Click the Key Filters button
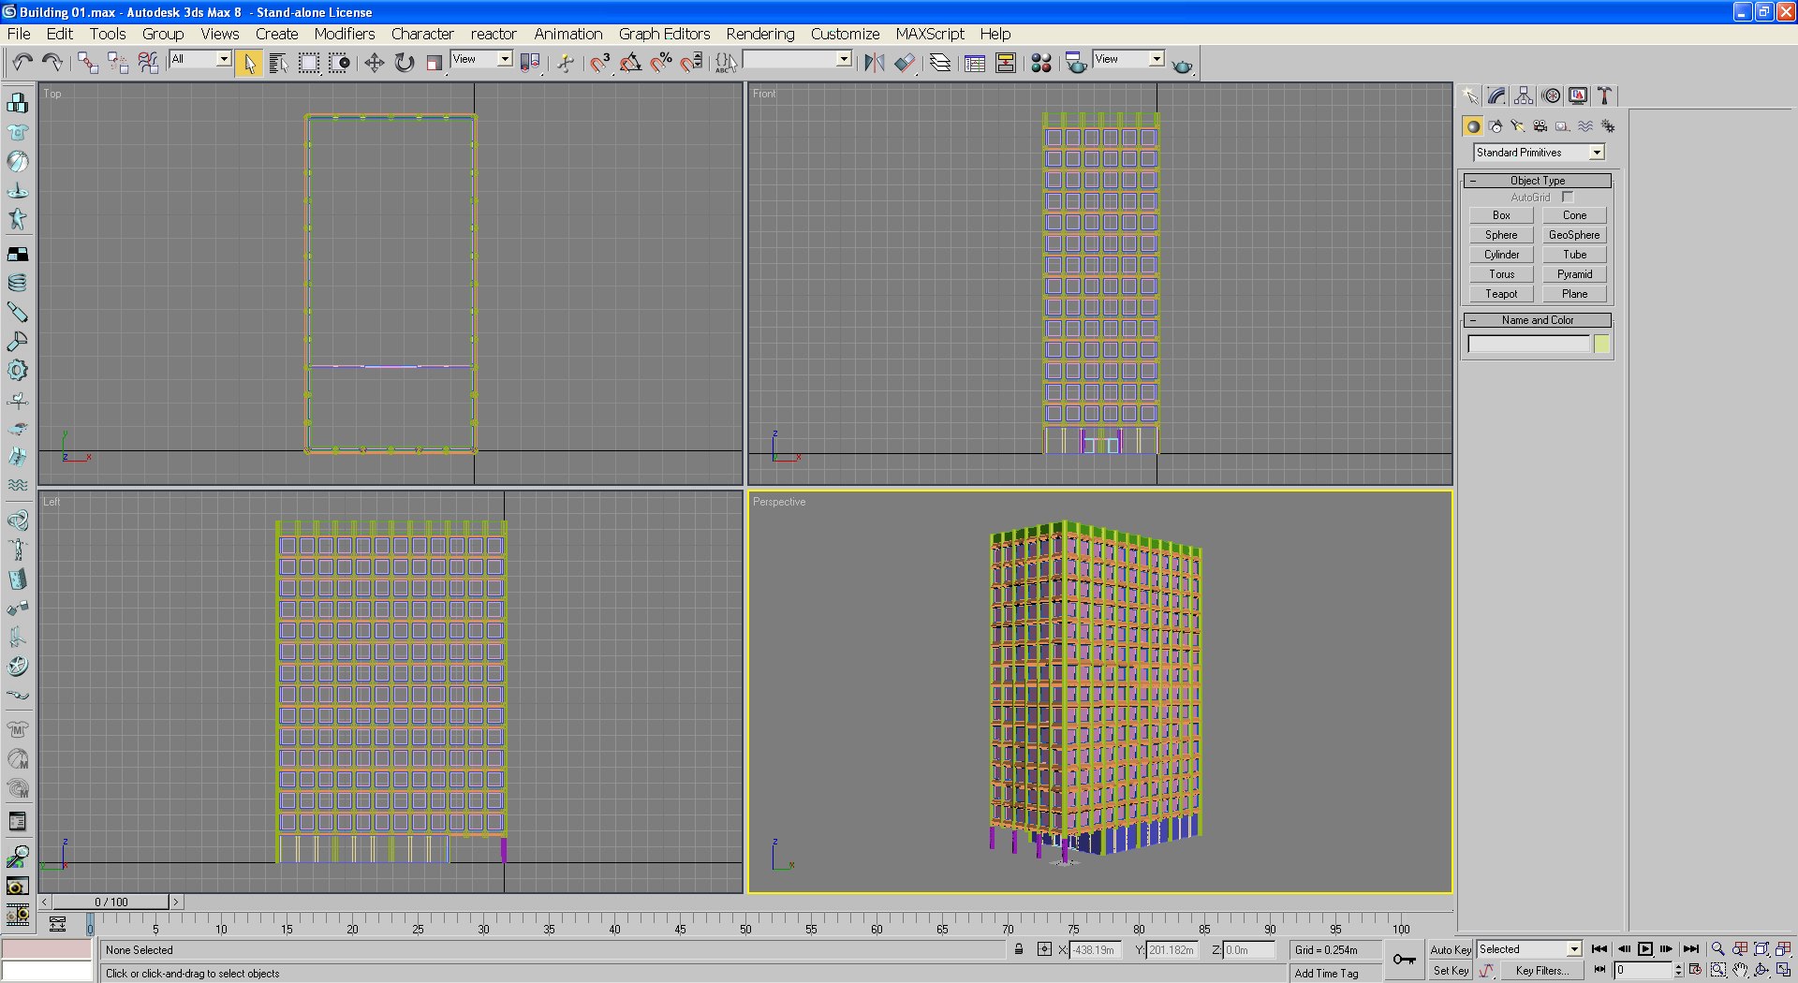The width and height of the screenshot is (1798, 983). pos(1542,971)
